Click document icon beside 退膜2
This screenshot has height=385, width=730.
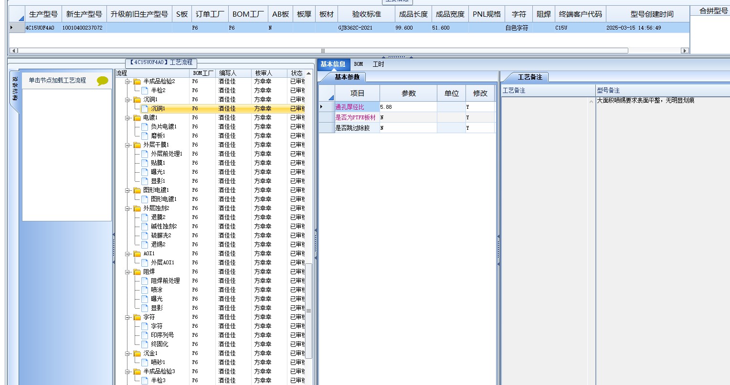145,217
